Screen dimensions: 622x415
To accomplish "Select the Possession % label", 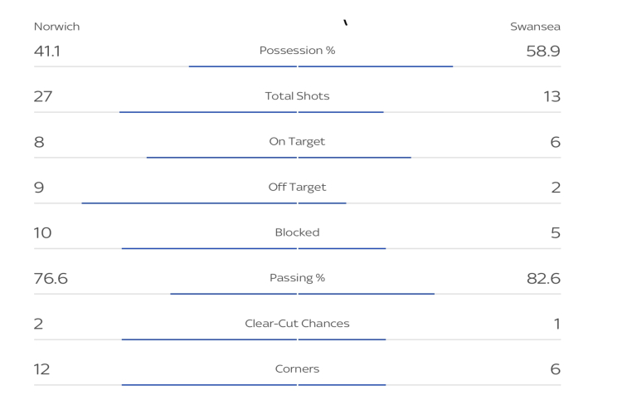I will pos(297,51).
